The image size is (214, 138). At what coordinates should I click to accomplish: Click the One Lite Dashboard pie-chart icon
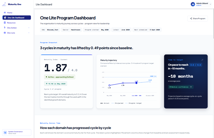click(x=5, y=18)
